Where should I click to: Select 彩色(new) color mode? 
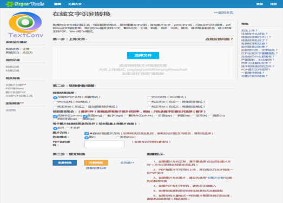tap(118, 137)
